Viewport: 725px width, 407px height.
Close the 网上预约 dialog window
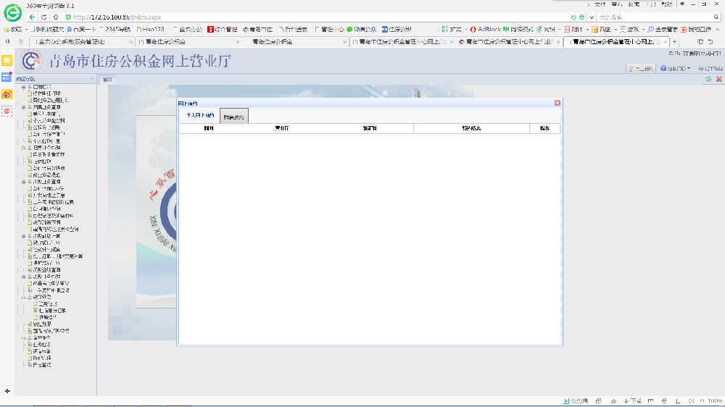[558, 103]
